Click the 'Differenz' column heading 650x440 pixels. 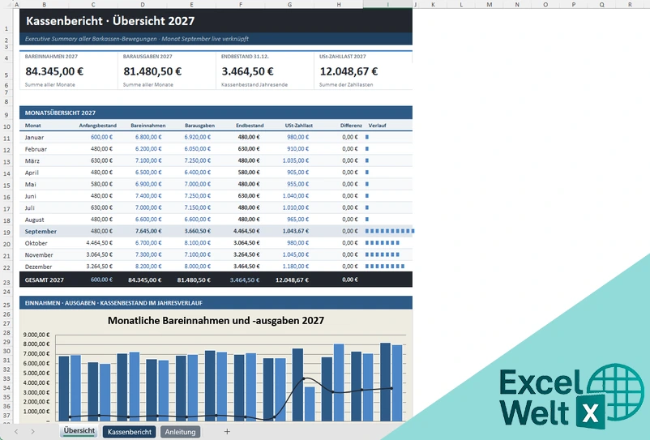351,125
